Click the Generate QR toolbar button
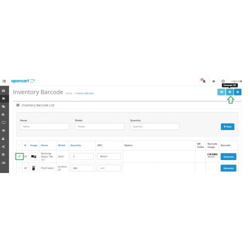Viewport: 250px width, 250px height. pos(229,92)
